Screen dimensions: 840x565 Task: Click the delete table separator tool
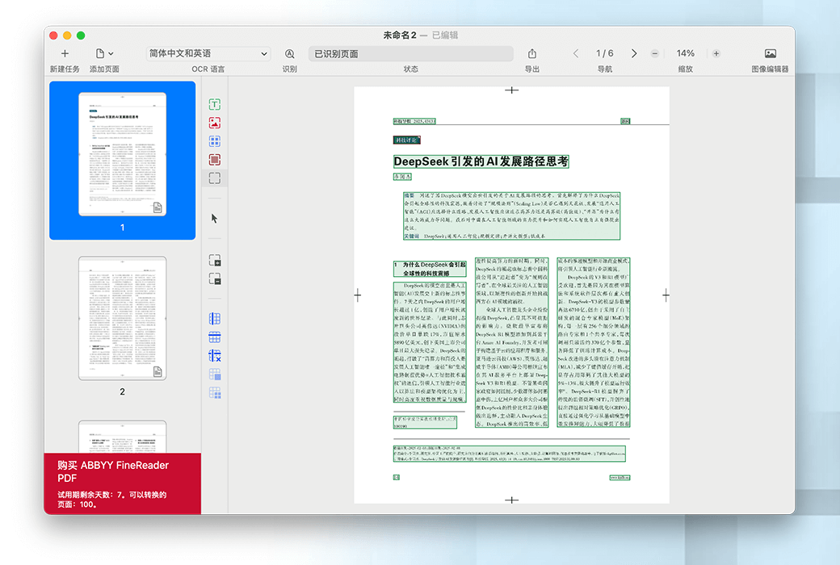pyautogui.click(x=215, y=355)
